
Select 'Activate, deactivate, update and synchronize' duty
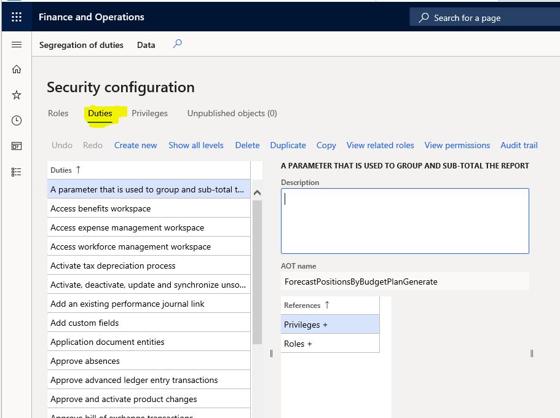[x=149, y=285]
